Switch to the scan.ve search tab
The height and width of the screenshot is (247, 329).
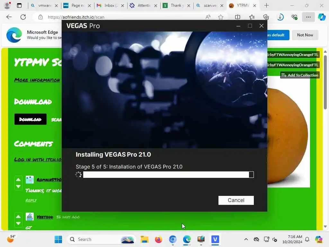pyautogui.click(x=210, y=5)
